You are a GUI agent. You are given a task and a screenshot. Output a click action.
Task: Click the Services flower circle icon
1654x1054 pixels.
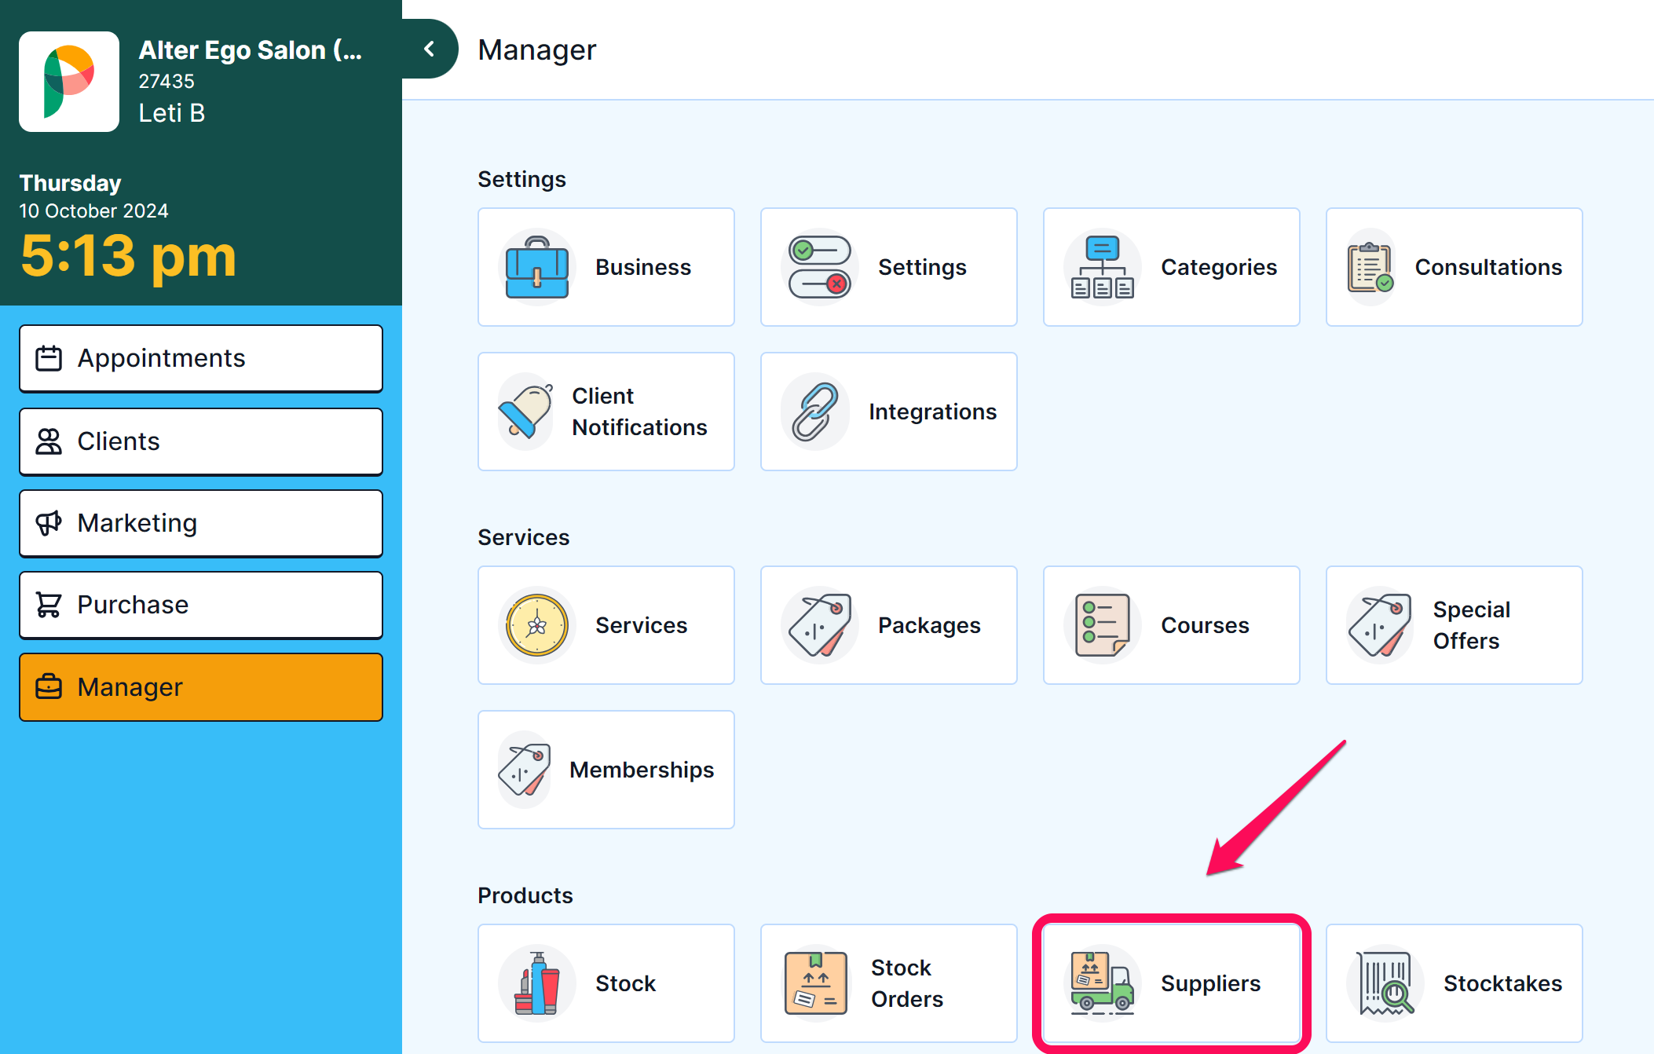click(537, 625)
